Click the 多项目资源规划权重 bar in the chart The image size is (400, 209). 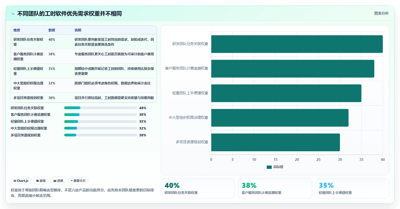coord(275,142)
